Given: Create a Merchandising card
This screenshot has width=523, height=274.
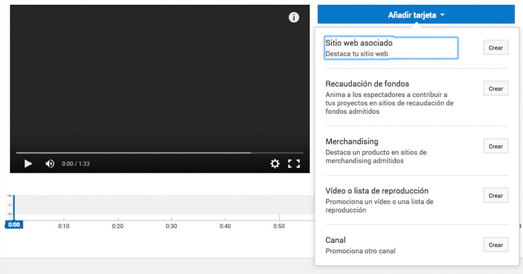Looking at the screenshot, I should point(495,146).
